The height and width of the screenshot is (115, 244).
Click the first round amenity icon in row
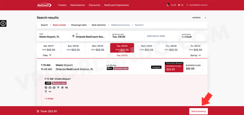tap(46, 88)
